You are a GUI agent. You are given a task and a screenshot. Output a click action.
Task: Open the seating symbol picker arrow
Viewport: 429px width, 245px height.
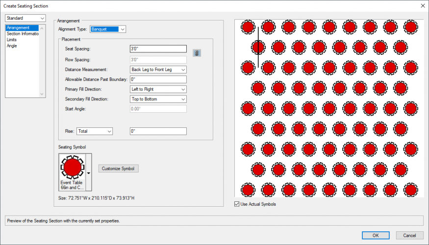point(88,172)
